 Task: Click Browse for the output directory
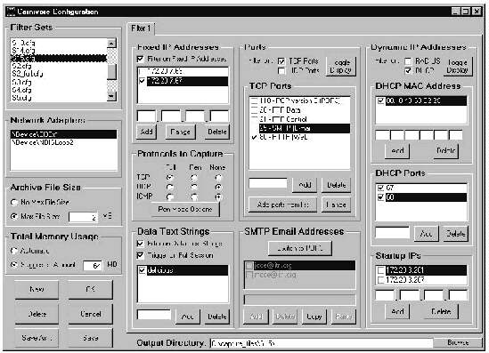(458, 342)
